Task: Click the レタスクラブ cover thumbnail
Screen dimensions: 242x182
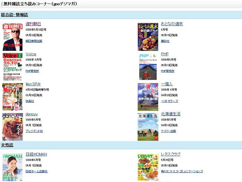Action: pyautogui.click(x=148, y=167)
